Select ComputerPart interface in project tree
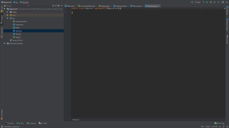229x128 pixels. coord(21,21)
